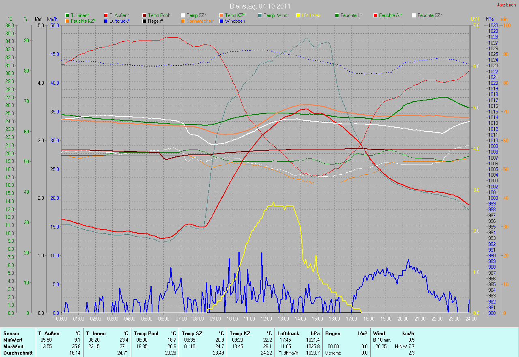The height and width of the screenshot is (357, 519).
Task: Click the teal swatch beside Temp. Wind*
Action: pyautogui.click(x=260, y=15)
